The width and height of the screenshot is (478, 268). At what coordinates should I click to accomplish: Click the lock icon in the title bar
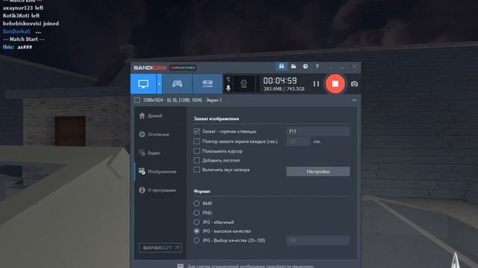(282, 66)
